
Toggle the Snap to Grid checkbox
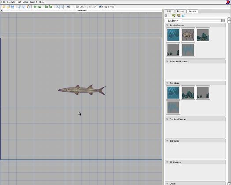(101, 7)
